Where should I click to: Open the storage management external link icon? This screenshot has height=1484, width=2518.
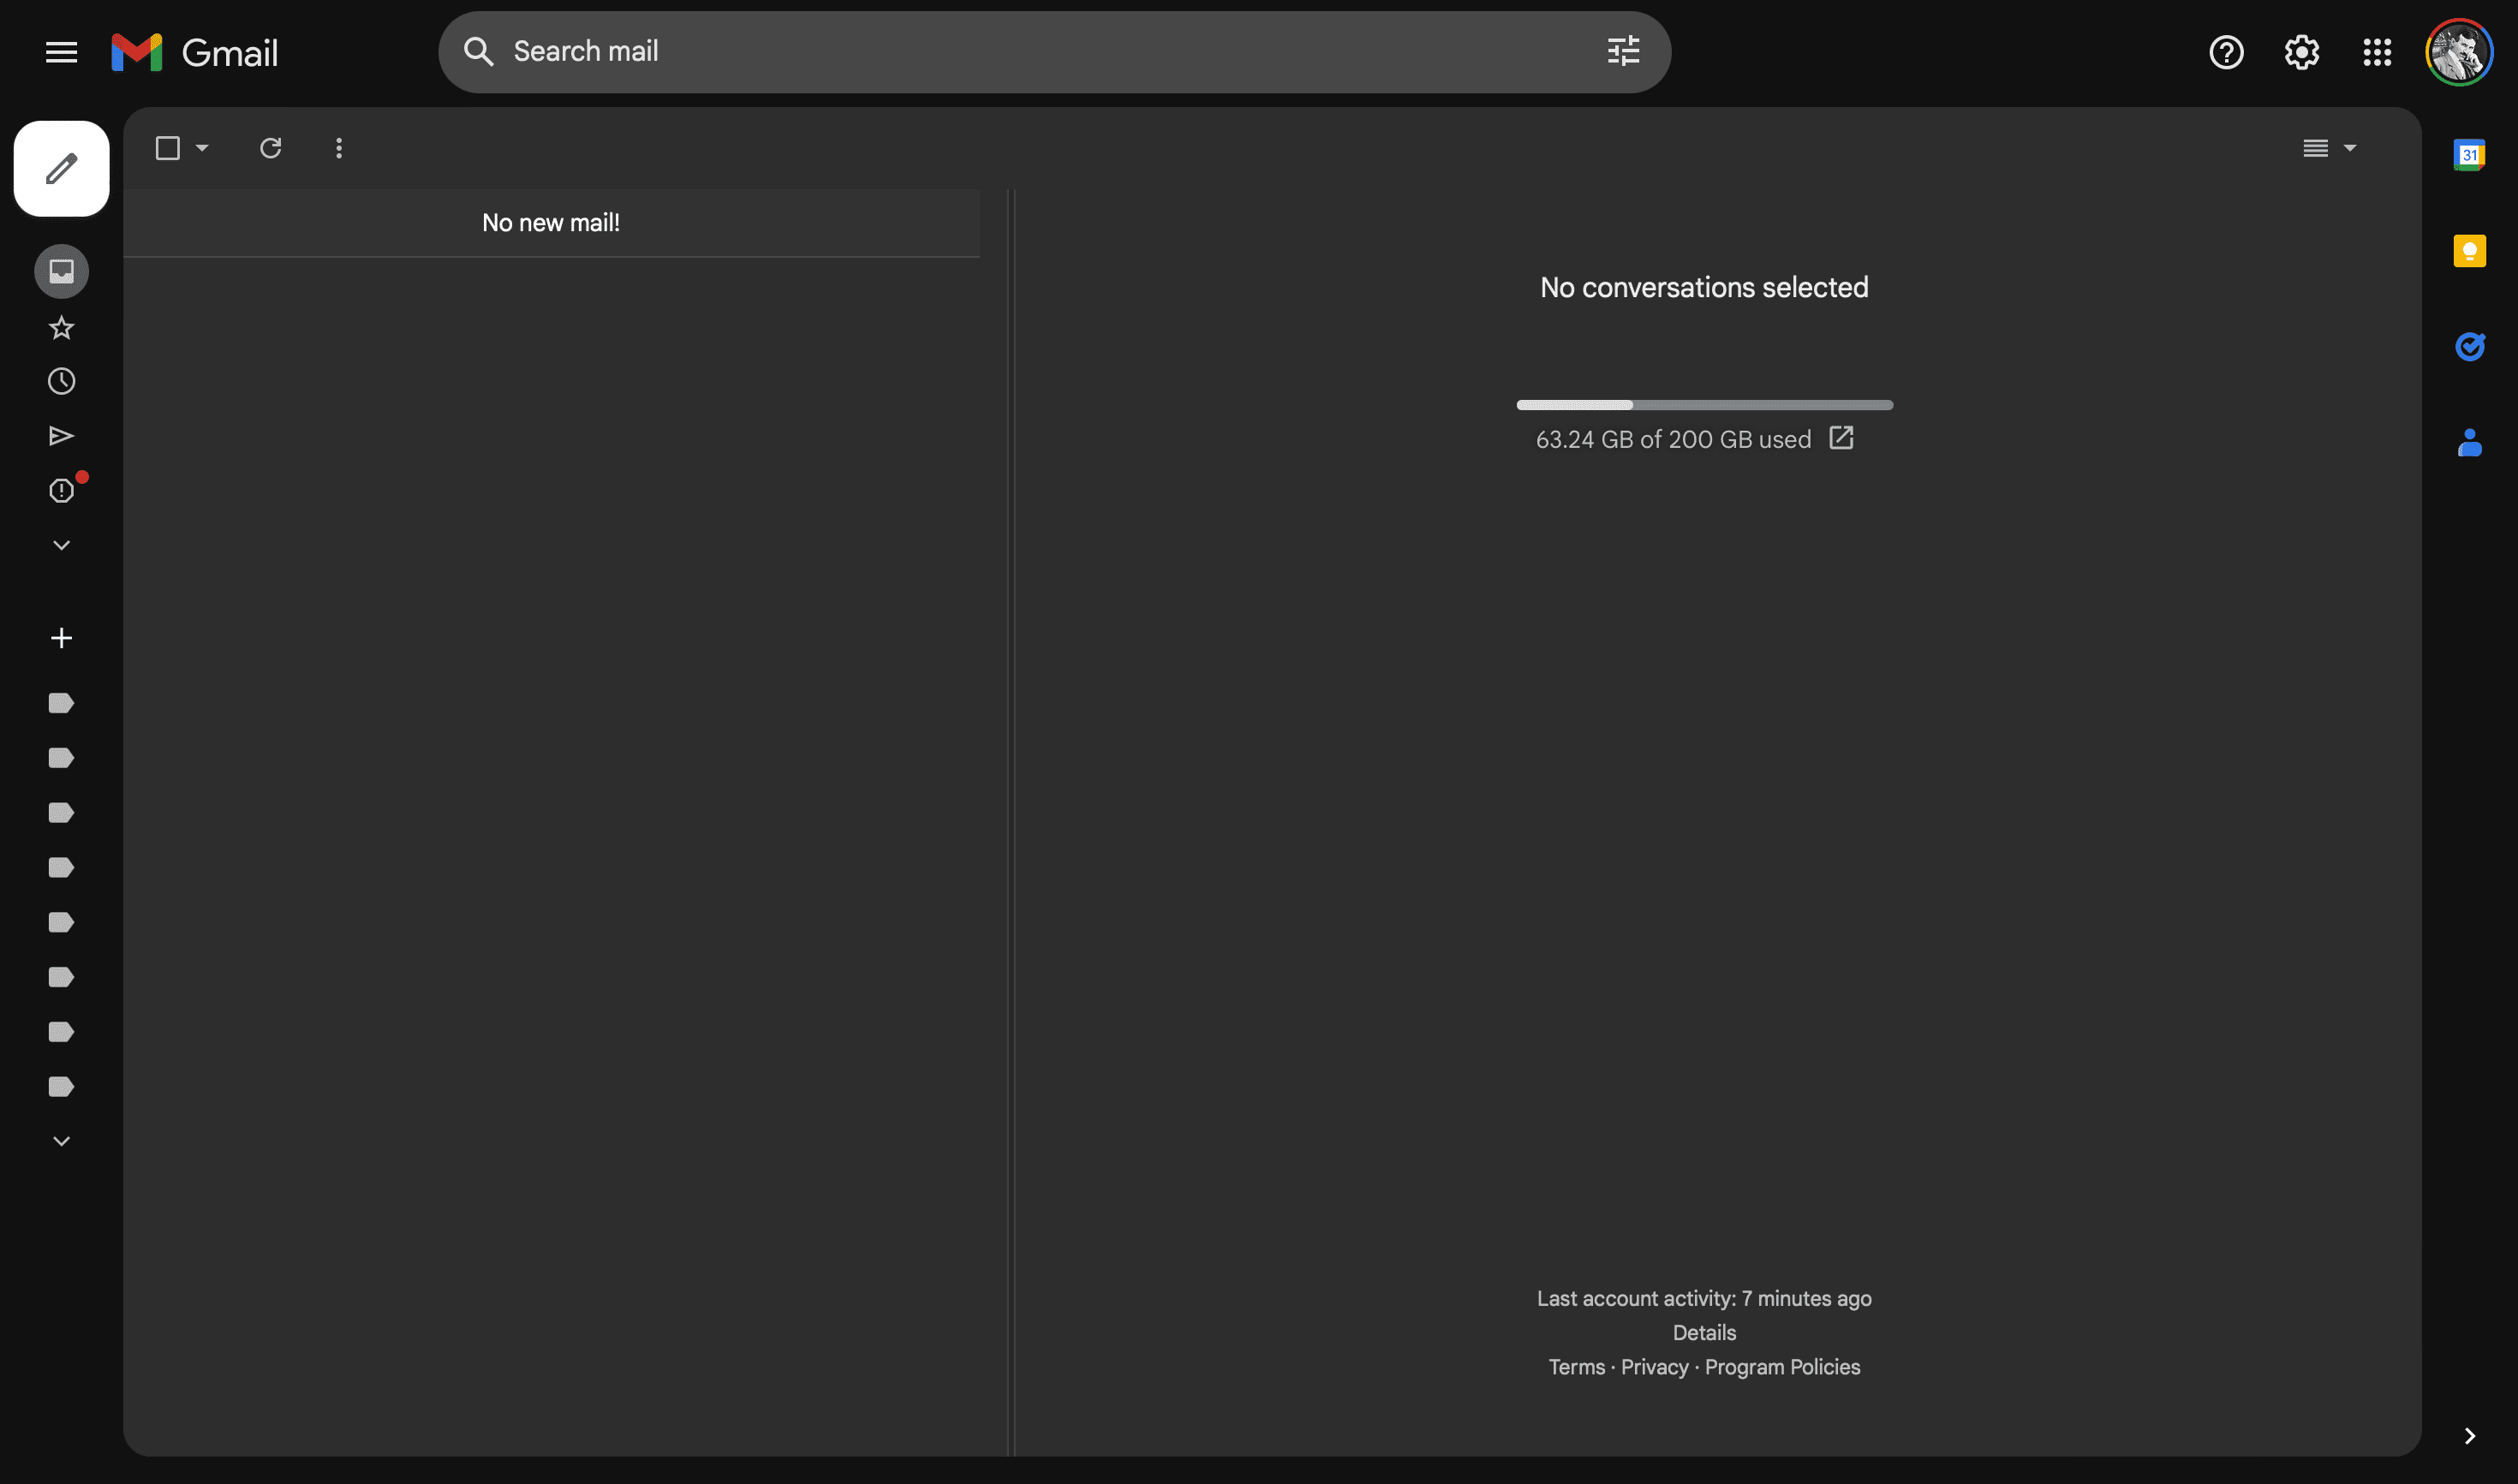(1841, 438)
